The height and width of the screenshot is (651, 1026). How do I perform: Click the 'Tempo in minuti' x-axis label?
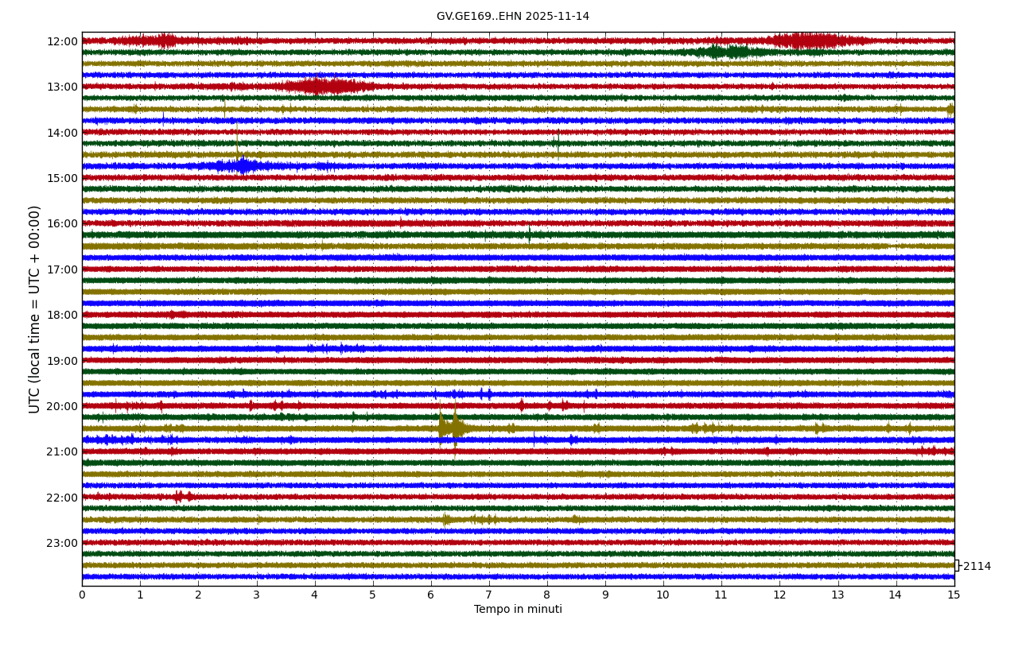[518, 610]
